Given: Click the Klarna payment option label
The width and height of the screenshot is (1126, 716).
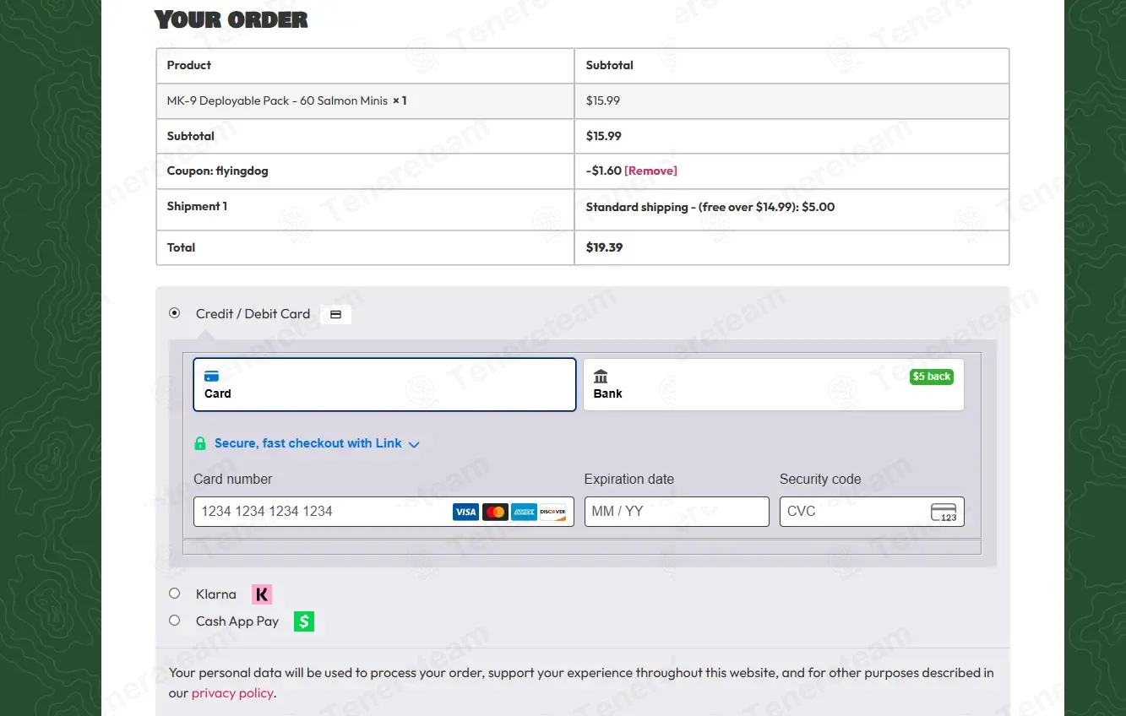Looking at the screenshot, I should click(216, 594).
